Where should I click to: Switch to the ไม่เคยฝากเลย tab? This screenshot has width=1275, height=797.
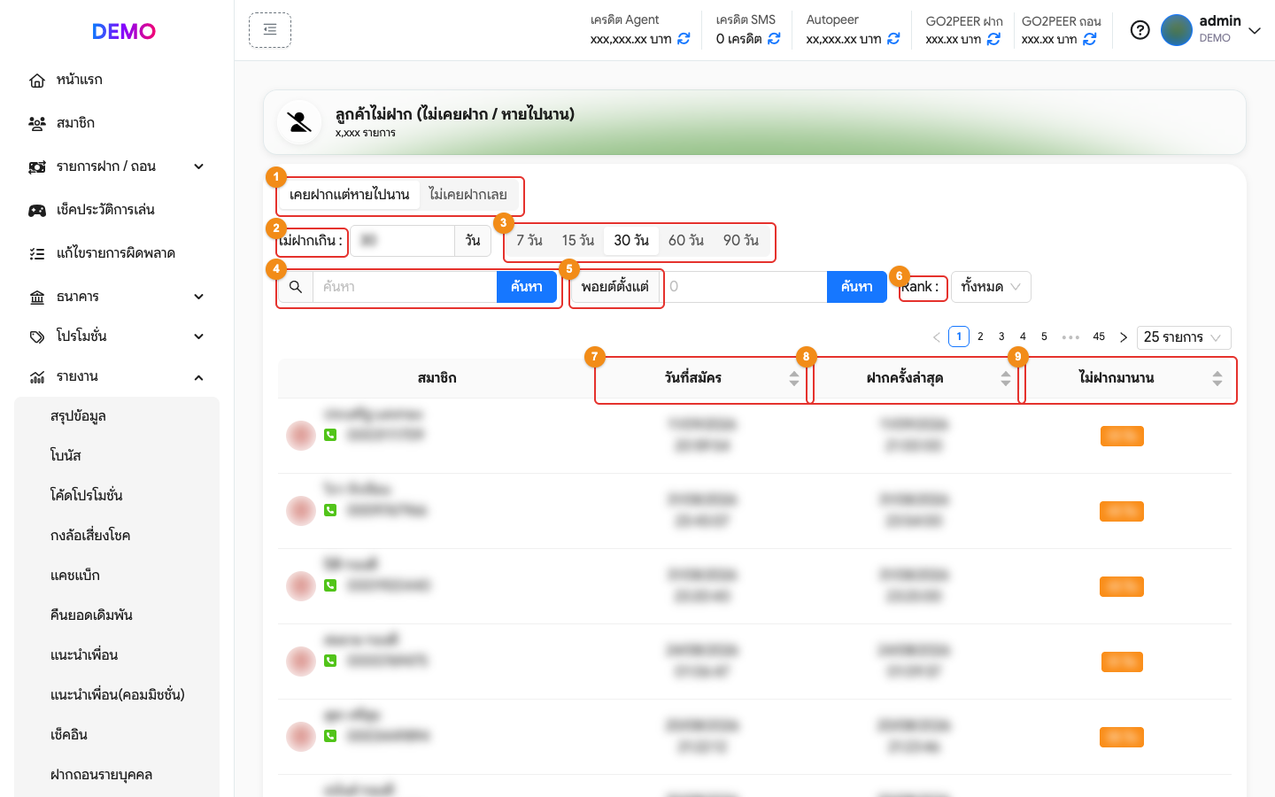[467, 195]
